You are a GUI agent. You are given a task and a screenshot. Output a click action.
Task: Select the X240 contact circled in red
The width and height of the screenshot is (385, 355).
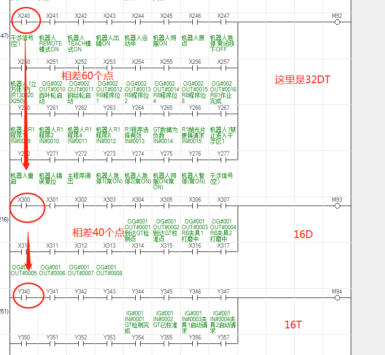(24, 22)
